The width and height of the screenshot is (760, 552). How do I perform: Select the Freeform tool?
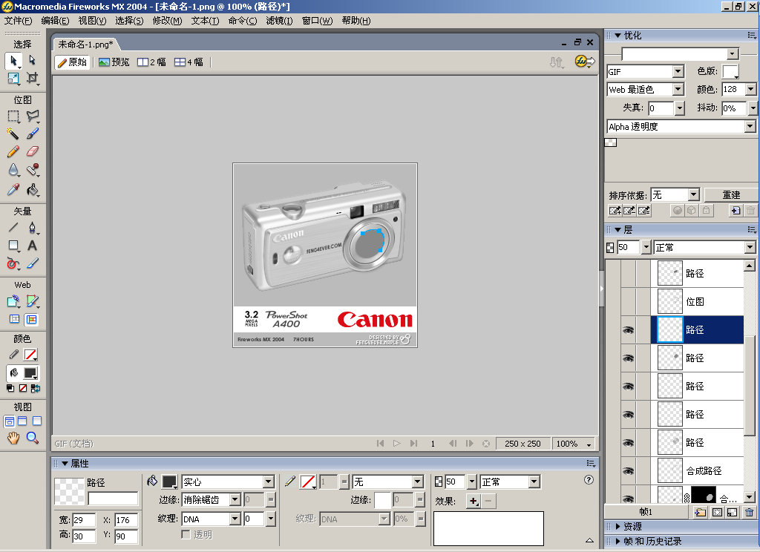[13, 263]
